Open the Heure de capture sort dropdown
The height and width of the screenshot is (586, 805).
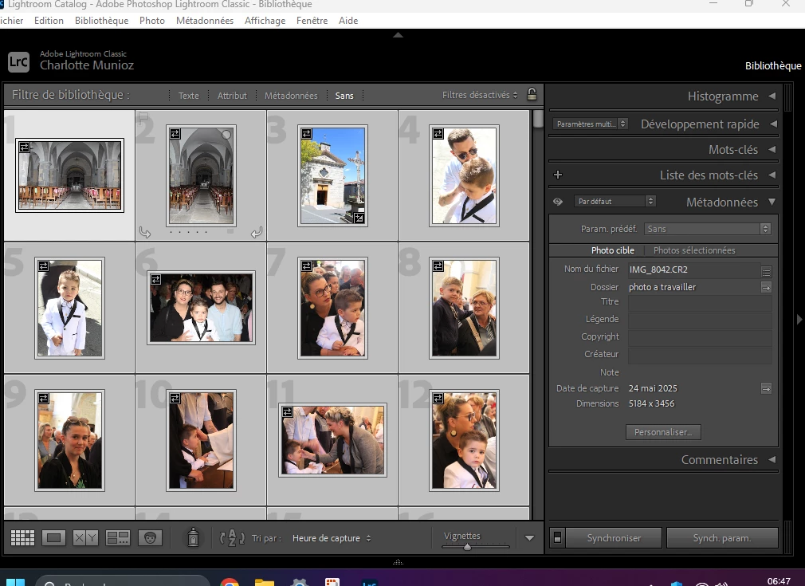pos(331,538)
